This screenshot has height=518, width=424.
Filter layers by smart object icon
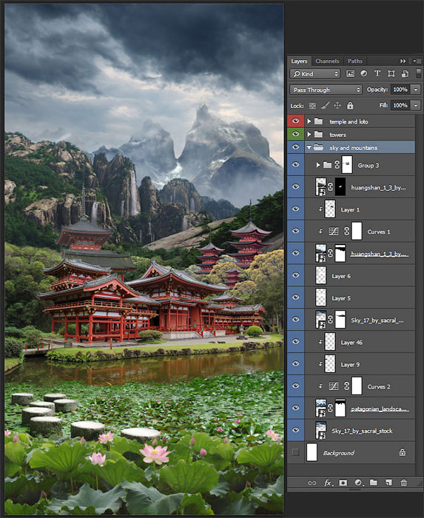click(x=405, y=74)
